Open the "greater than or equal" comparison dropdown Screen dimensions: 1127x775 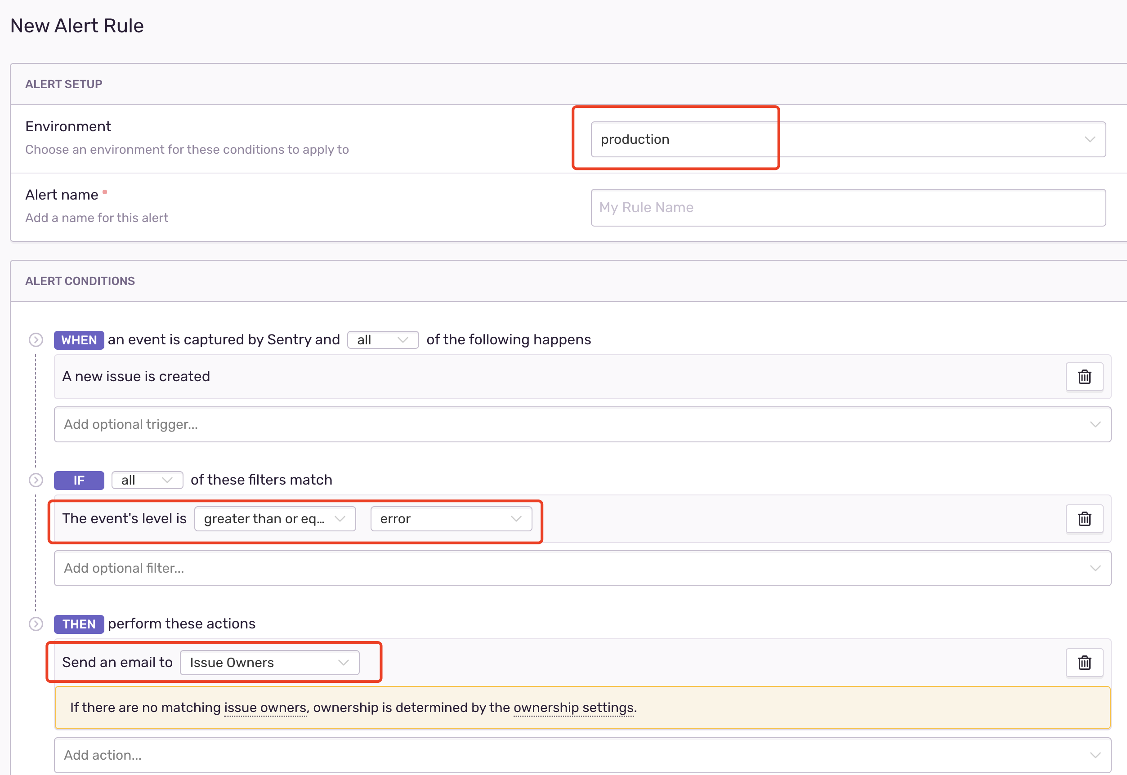click(275, 519)
